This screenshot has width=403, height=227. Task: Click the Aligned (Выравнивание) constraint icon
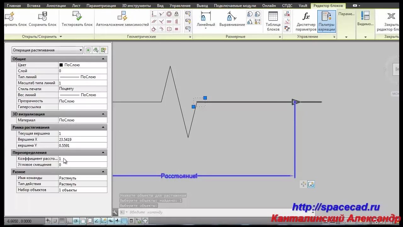pyautogui.click(x=232, y=16)
